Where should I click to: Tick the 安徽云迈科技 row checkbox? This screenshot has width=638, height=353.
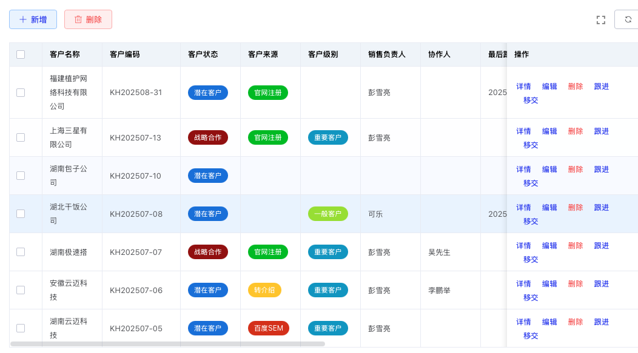[21, 290]
